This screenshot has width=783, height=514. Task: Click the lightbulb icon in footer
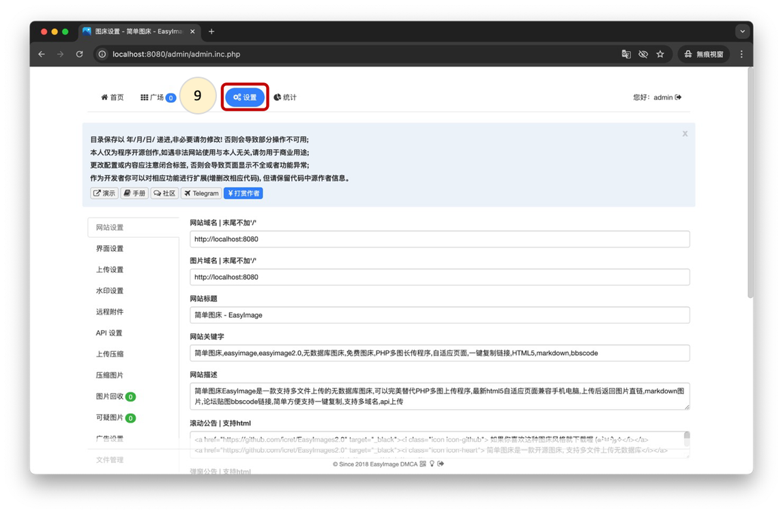pos(432,464)
